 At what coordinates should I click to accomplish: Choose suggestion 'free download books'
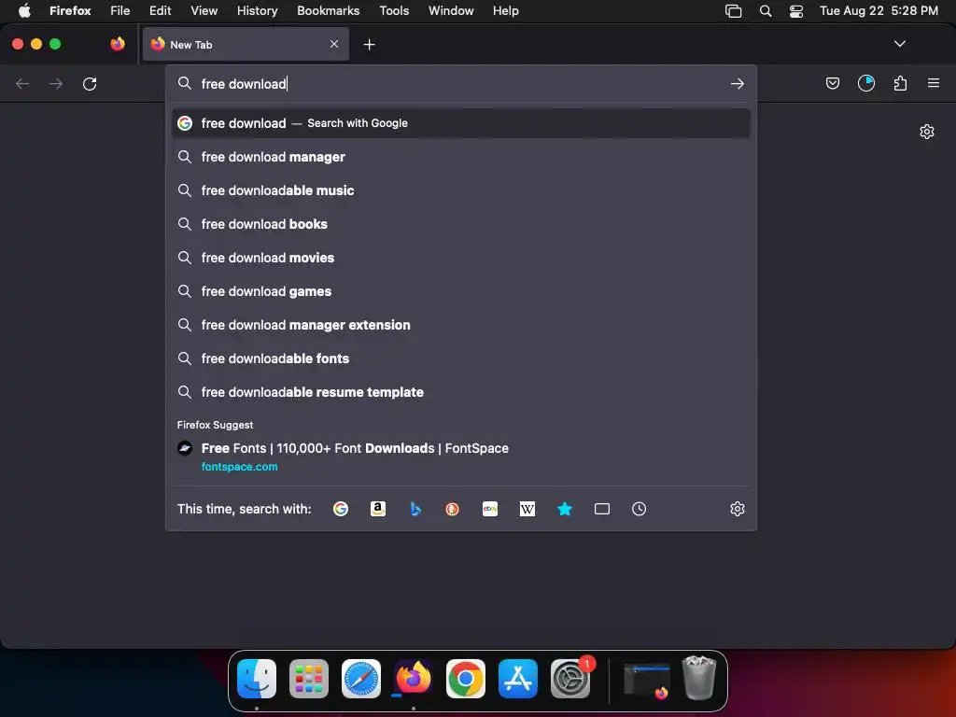point(461,224)
